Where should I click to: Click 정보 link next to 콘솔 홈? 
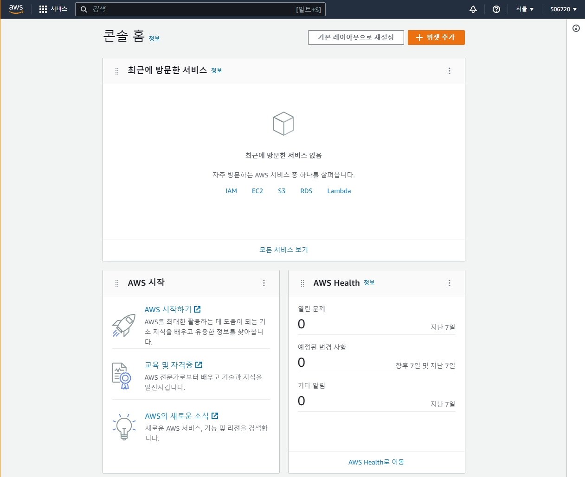pos(154,38)
